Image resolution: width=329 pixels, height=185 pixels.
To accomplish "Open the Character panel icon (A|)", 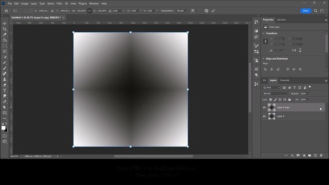I will tap(256, 69).
